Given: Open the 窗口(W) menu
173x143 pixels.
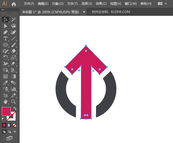Looking at the screenshot, I should [131, 4].
